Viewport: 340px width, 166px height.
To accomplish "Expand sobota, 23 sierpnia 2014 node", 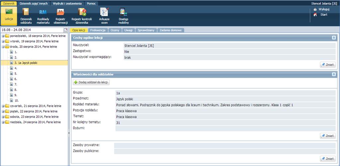I will (x=3, y=117).
